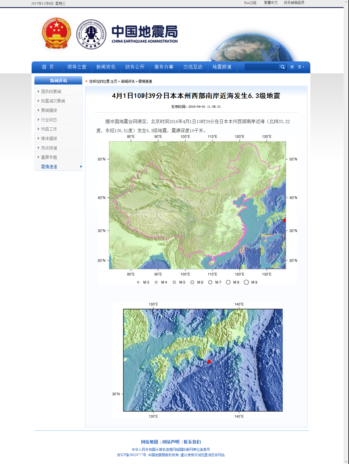Open 网站地图 footer link
The image size is (349, 464).
[x=150, y=442]
